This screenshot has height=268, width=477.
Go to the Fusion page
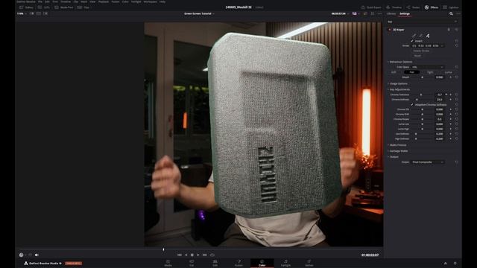[x=238, y=263]
